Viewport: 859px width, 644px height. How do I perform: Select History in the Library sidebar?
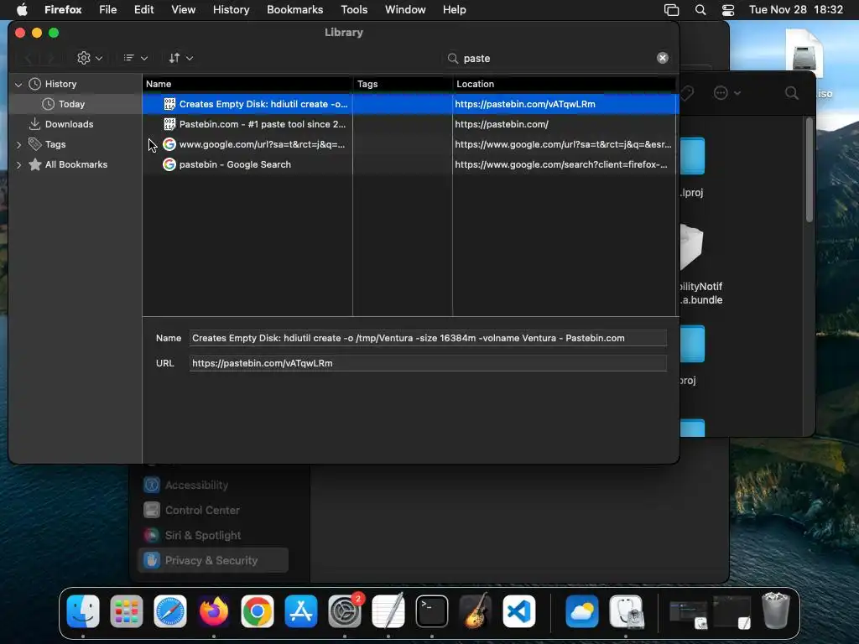[60, 84]
